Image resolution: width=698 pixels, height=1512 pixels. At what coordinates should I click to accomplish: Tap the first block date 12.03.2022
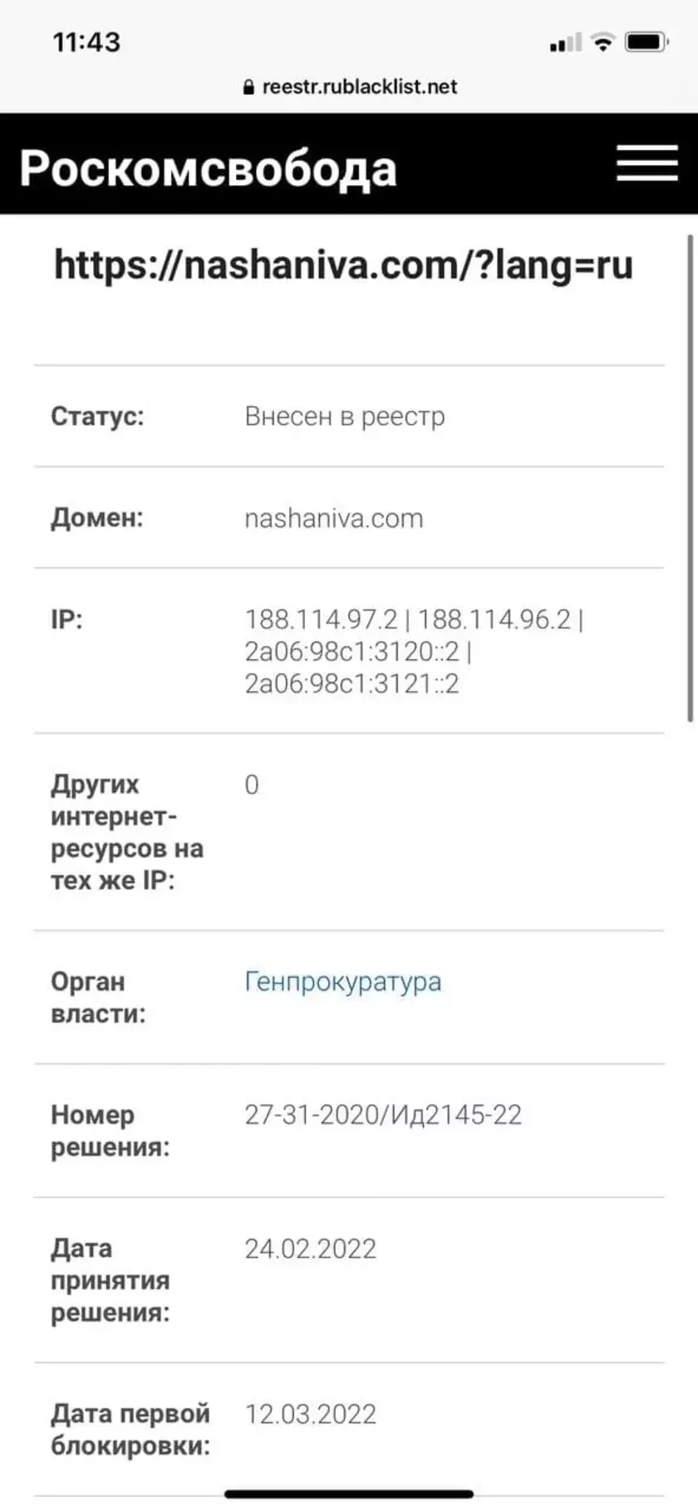[310, 1414]
